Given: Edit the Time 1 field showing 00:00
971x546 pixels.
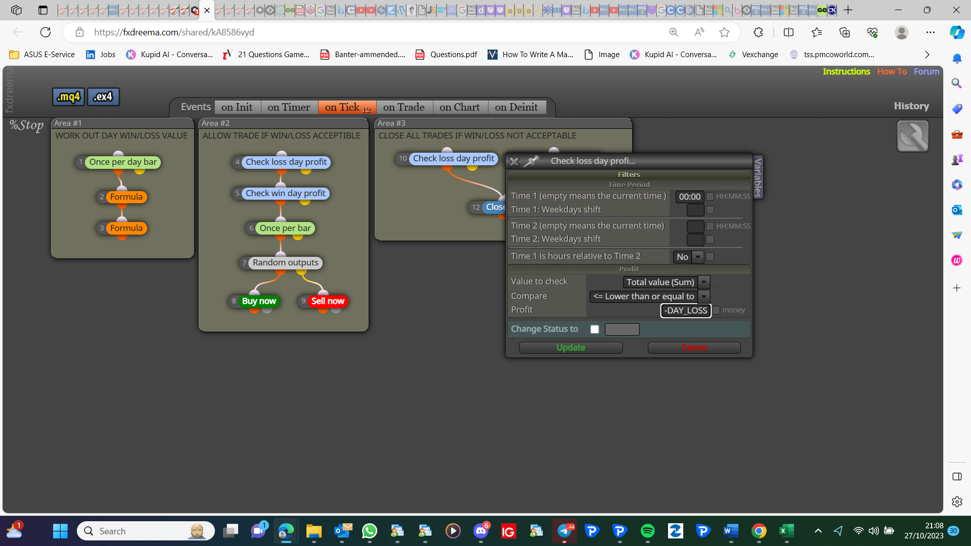Looking at the screenshot, I should point(690,197).
